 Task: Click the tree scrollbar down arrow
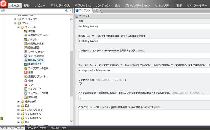[71, 121]
